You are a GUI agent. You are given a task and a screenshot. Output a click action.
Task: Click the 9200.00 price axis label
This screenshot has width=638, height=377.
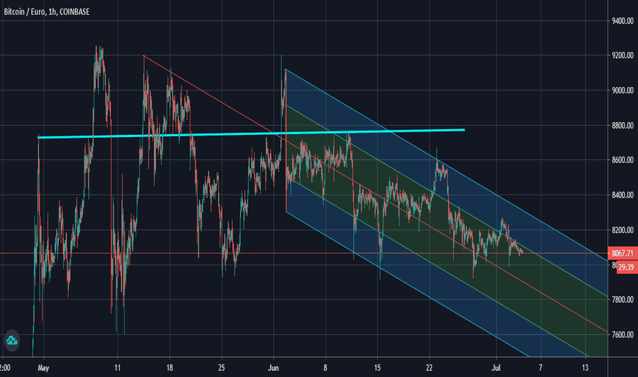[622, 55]
